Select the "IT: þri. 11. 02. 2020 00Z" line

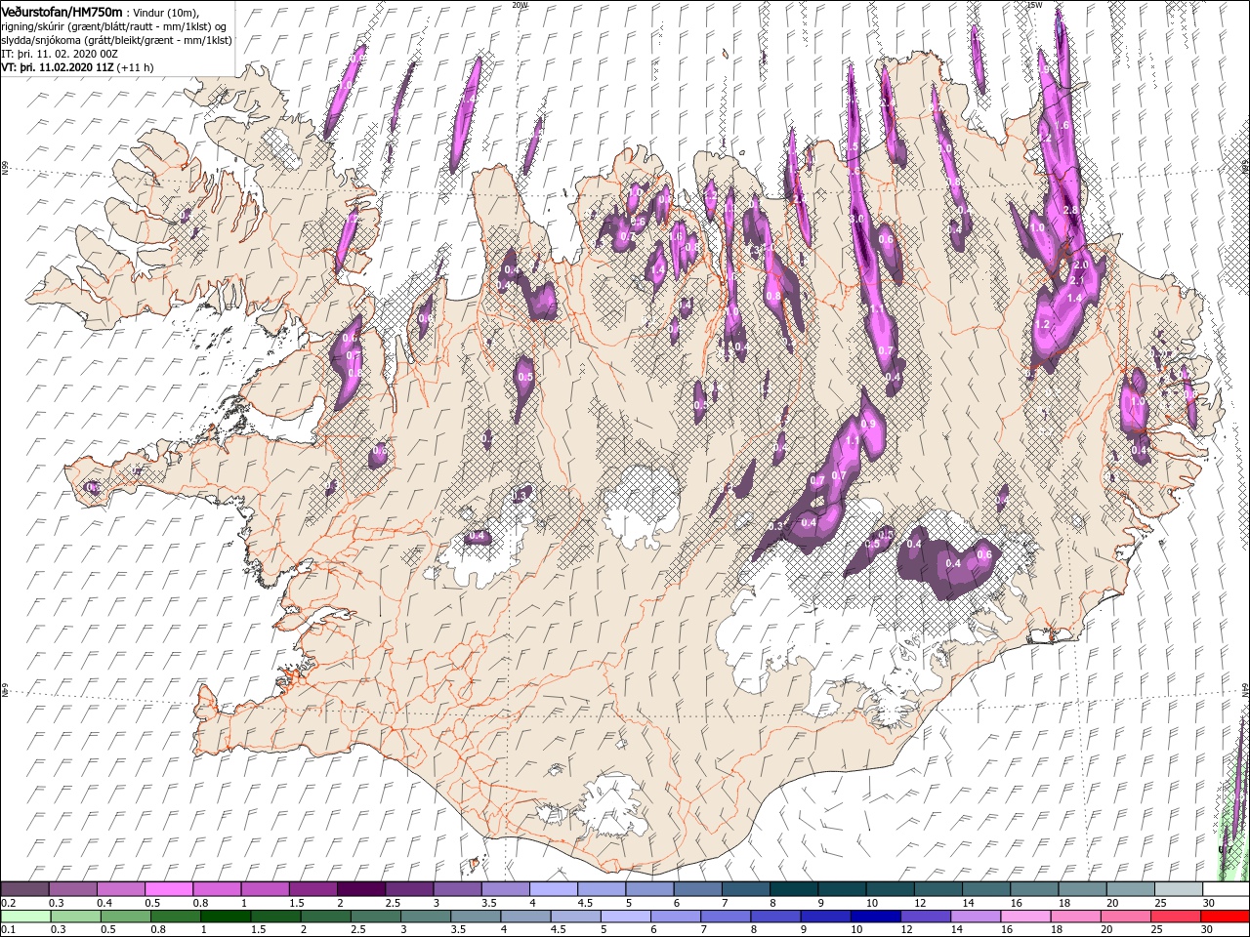click(60, 54)
